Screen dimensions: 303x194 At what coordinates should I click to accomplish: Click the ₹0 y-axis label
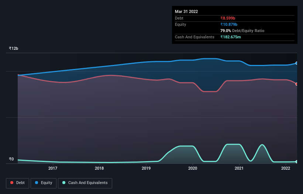tap(11, 159)
